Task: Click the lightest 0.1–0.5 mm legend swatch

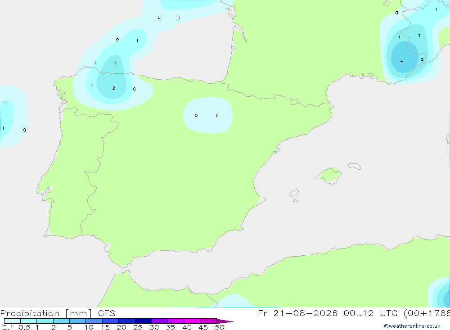Action: coord(12,321)
